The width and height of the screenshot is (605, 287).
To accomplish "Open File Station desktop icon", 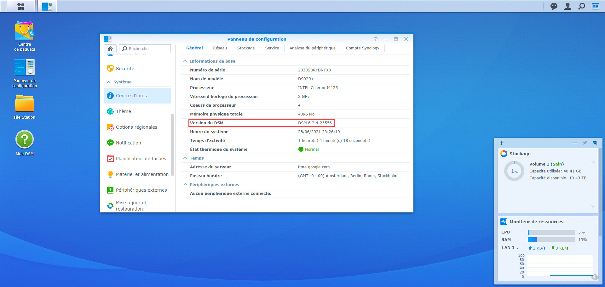I will pyautogui.click(x=25, y=107).
